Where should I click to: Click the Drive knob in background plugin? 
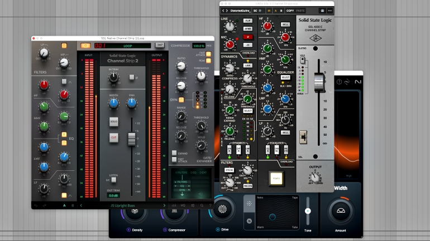click(222, 209)
